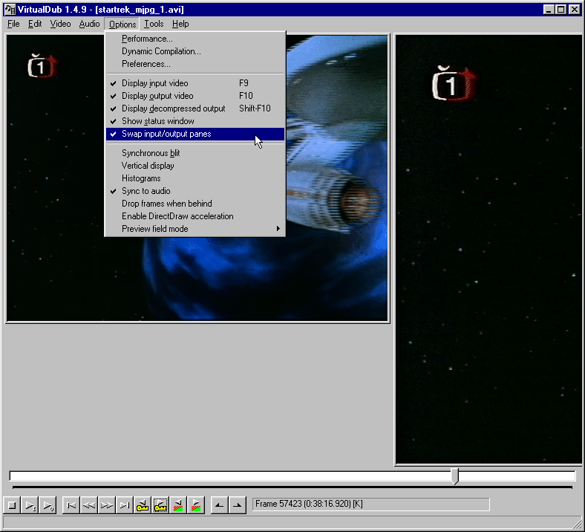Click the Stop button in playback toolbar
The width and height of the screenshot is (585, 532).
[12, 505]
